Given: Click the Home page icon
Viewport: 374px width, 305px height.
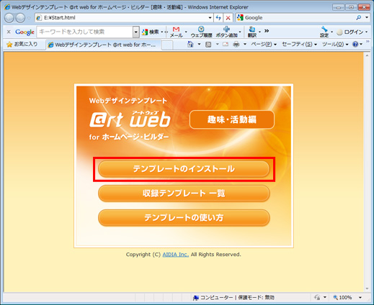Looking at the screenshot, I should 190,44.
